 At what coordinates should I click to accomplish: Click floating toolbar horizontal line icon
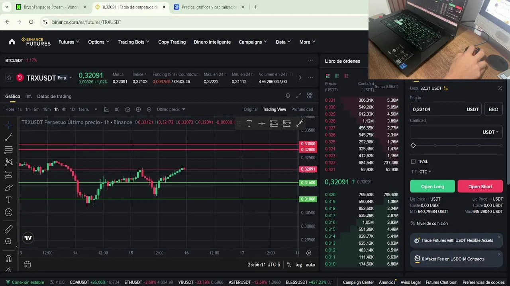click(261, 124)
